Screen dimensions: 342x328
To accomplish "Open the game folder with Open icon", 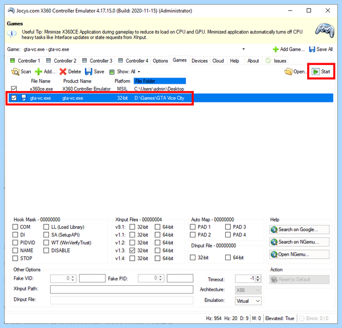I will point(288,72).
